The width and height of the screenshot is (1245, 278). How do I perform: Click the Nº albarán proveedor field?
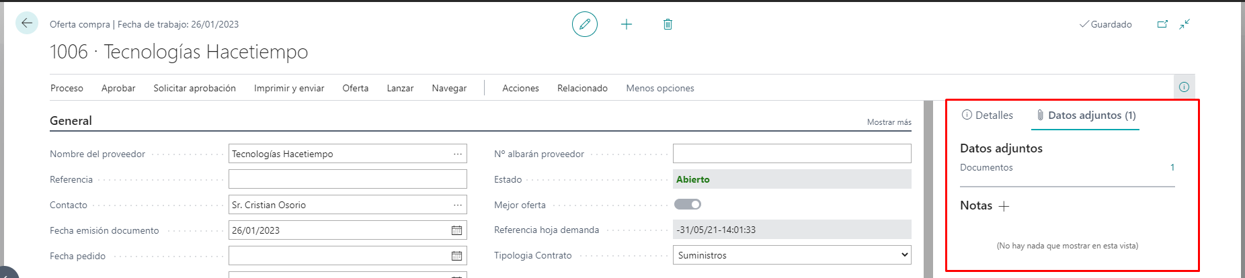792,153
